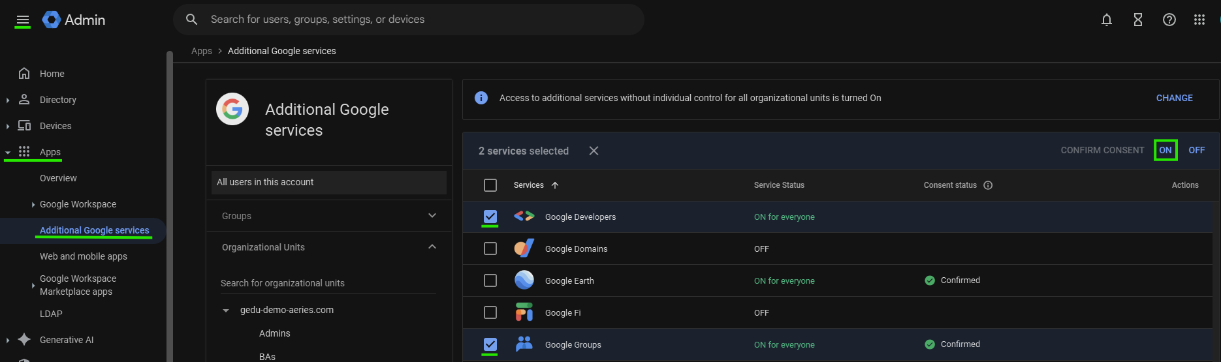Expand the Google Workspace submenu
This screenshot has width=1221, height=362.
(x=33, y=205)
